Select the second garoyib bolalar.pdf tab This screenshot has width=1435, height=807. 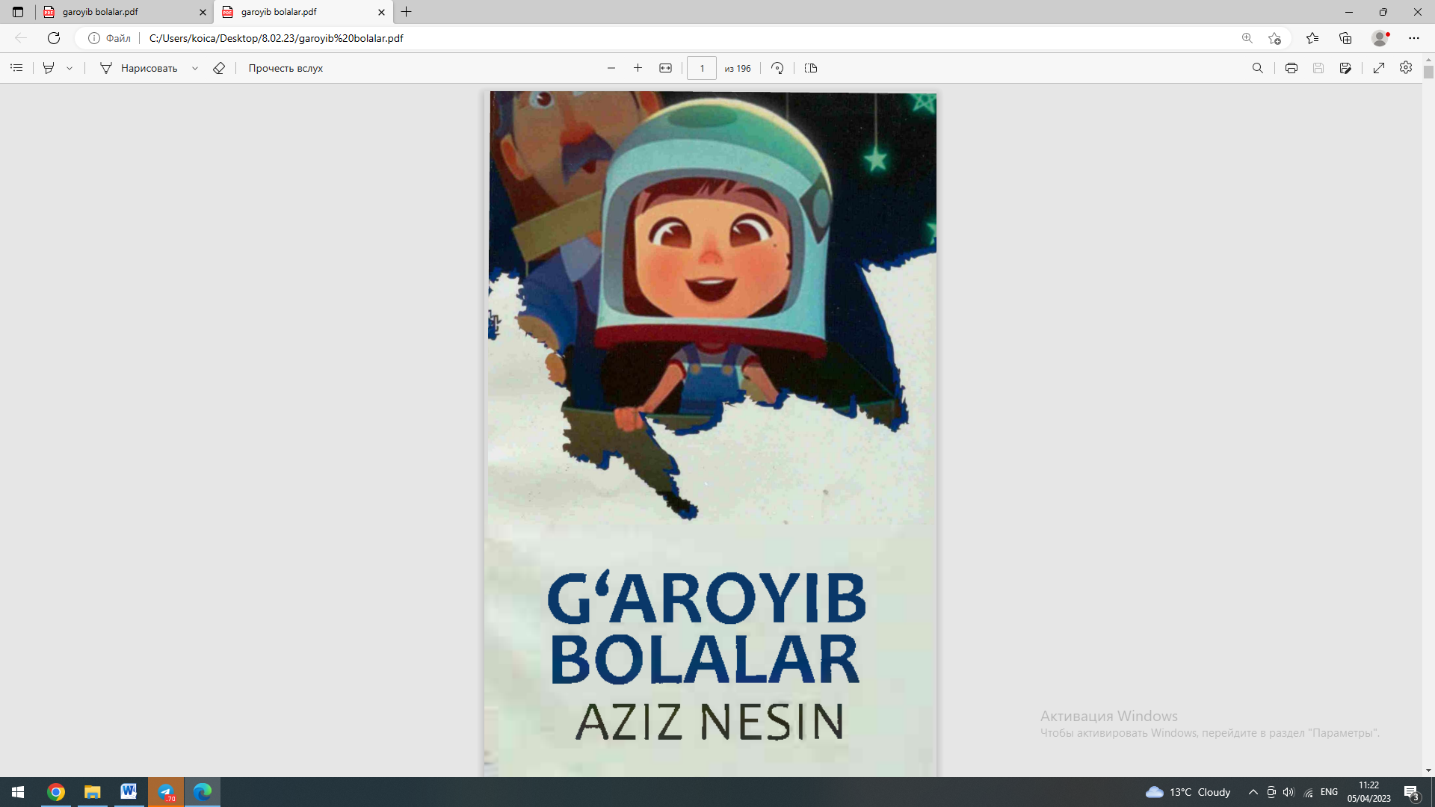(303, 12)
